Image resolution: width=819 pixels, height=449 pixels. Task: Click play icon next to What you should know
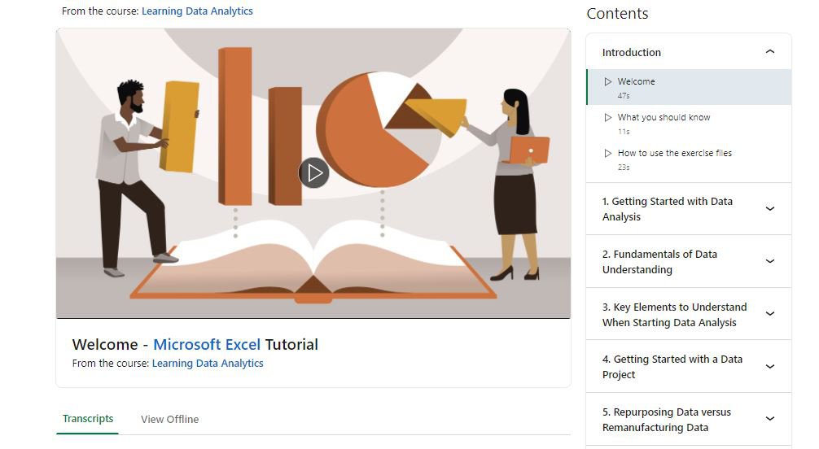[607, 117]
